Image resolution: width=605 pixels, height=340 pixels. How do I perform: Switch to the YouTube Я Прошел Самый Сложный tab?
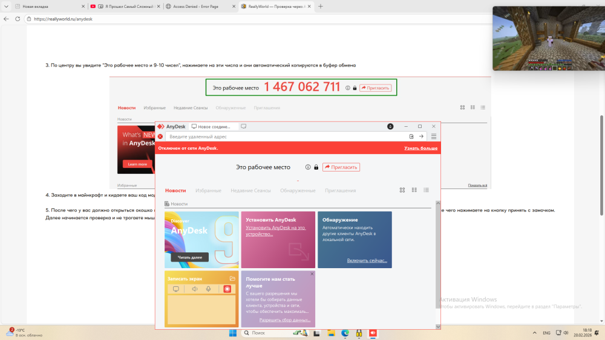(125, 6)
